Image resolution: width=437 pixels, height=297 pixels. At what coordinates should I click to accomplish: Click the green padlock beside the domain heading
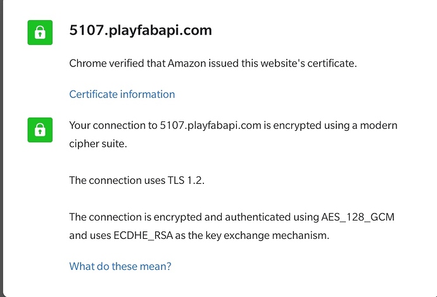[x=40, y=32]
